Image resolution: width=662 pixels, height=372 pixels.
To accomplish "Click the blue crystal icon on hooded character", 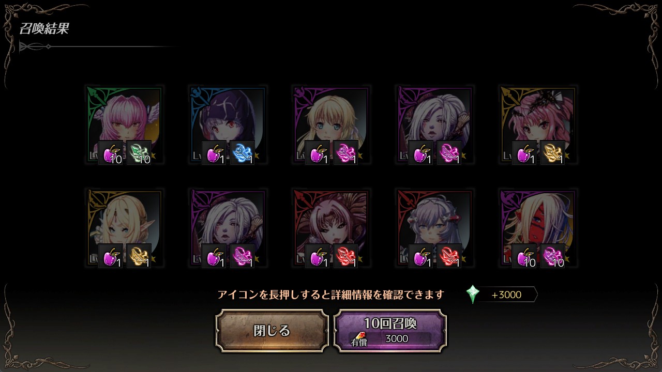I will pos(243,153).
